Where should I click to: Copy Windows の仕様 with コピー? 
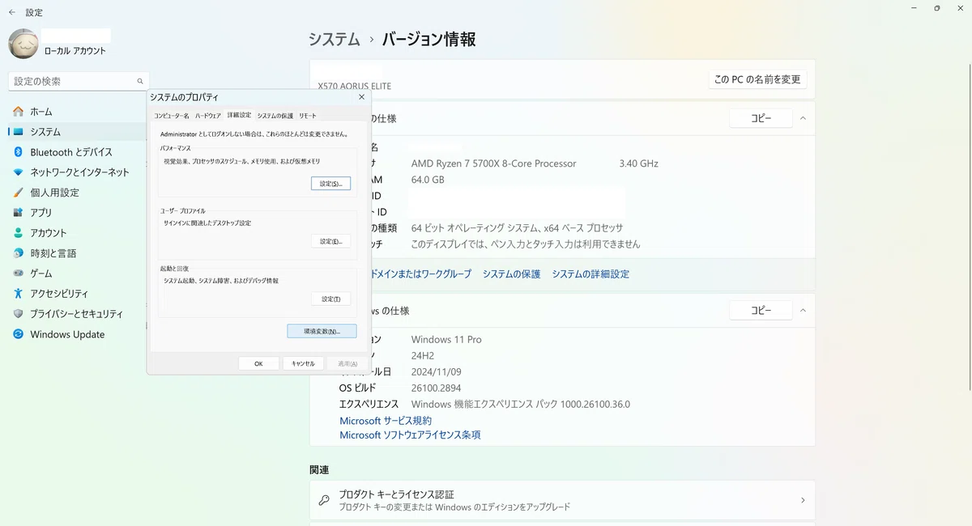[x=761, y=311]
